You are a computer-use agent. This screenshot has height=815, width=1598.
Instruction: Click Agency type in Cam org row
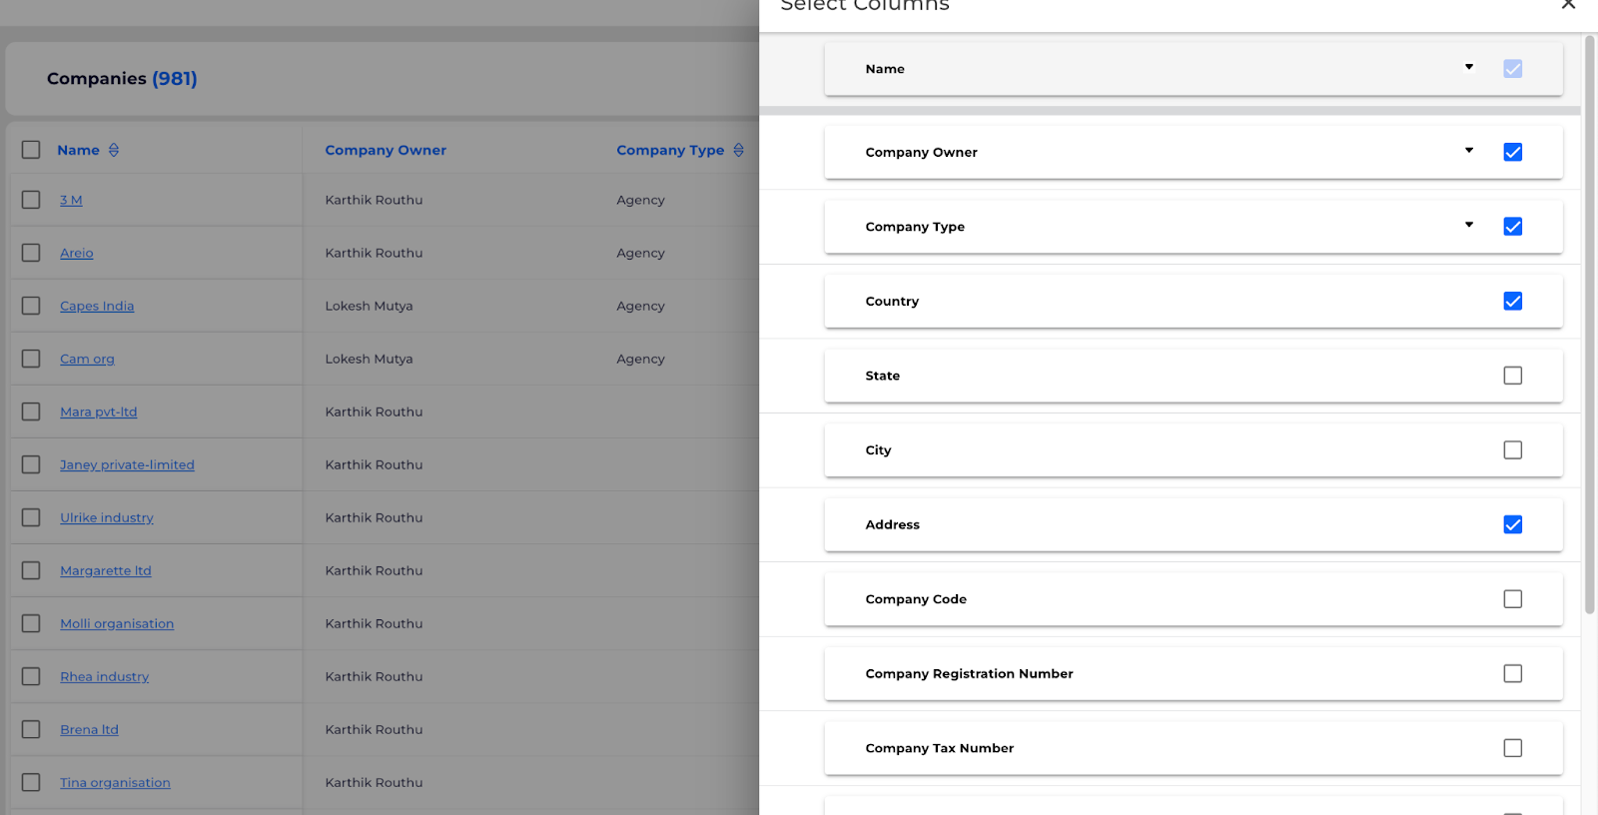pyautogui.click(x=640, y=359)
